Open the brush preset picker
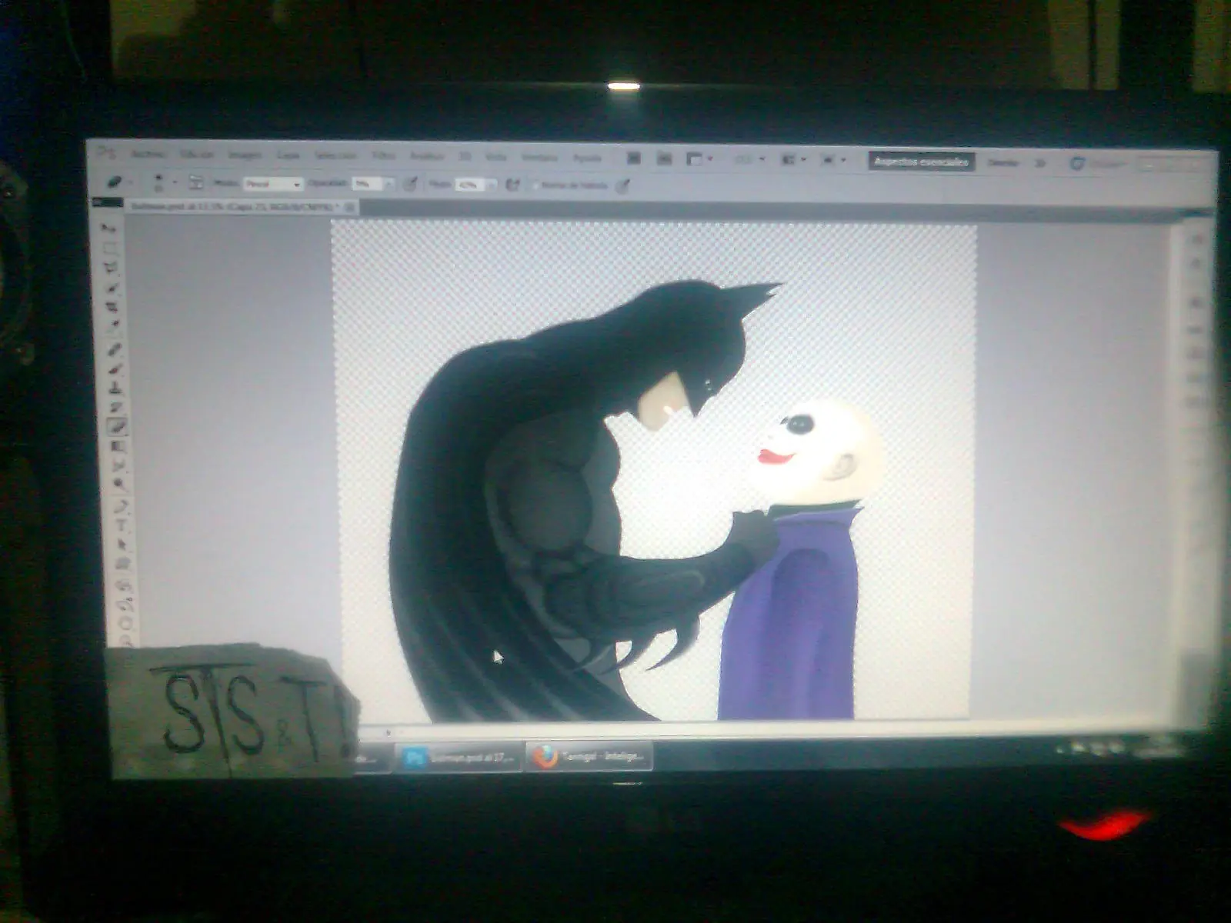 [x=164, y=182]
